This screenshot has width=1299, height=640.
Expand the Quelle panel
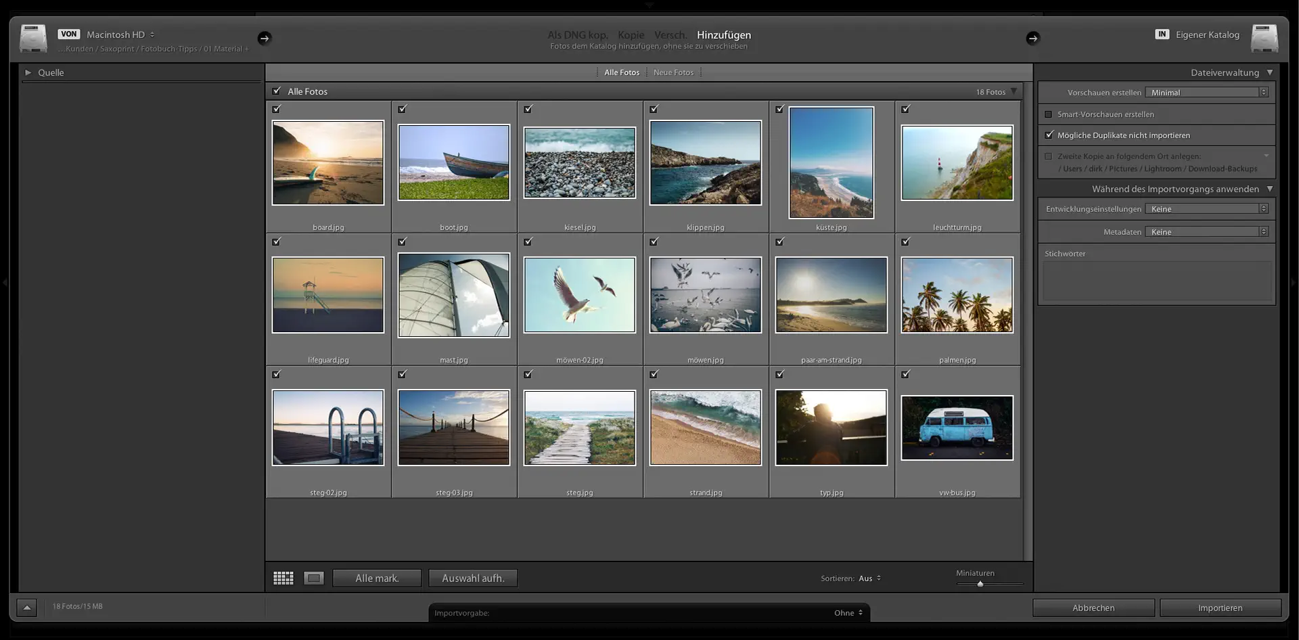tap(29, 72)
